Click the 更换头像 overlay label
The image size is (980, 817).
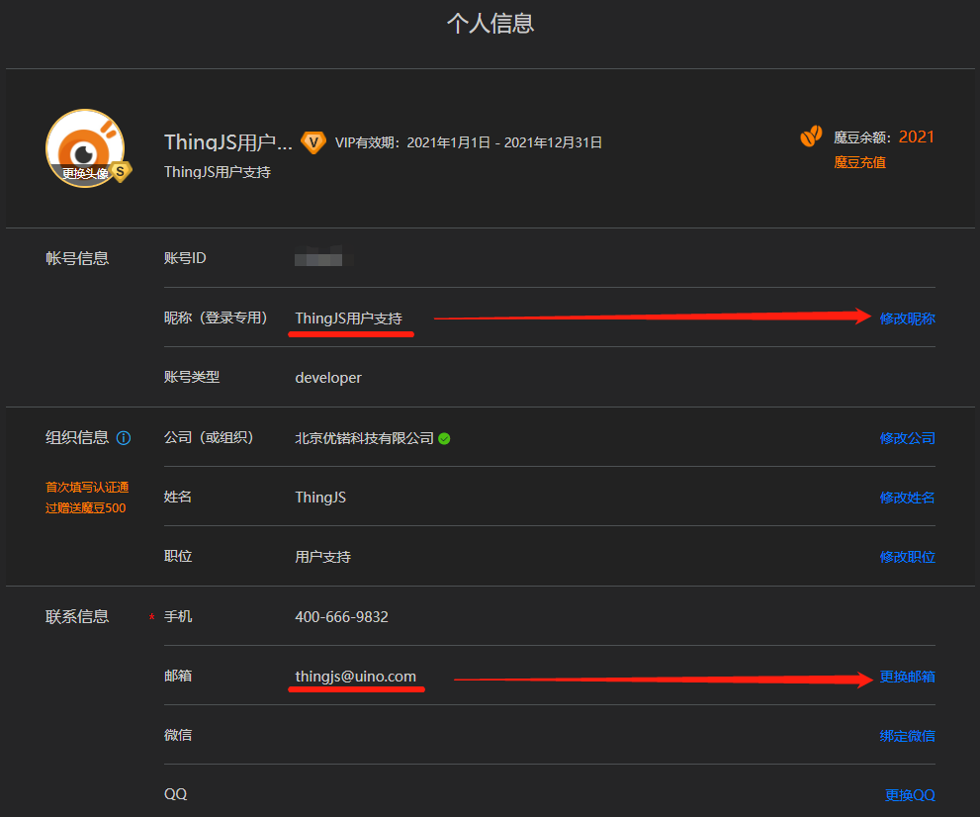(85, 174)
